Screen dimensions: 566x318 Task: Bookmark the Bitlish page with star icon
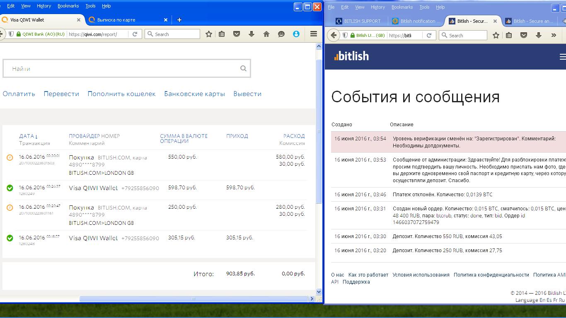click(496, 35)
